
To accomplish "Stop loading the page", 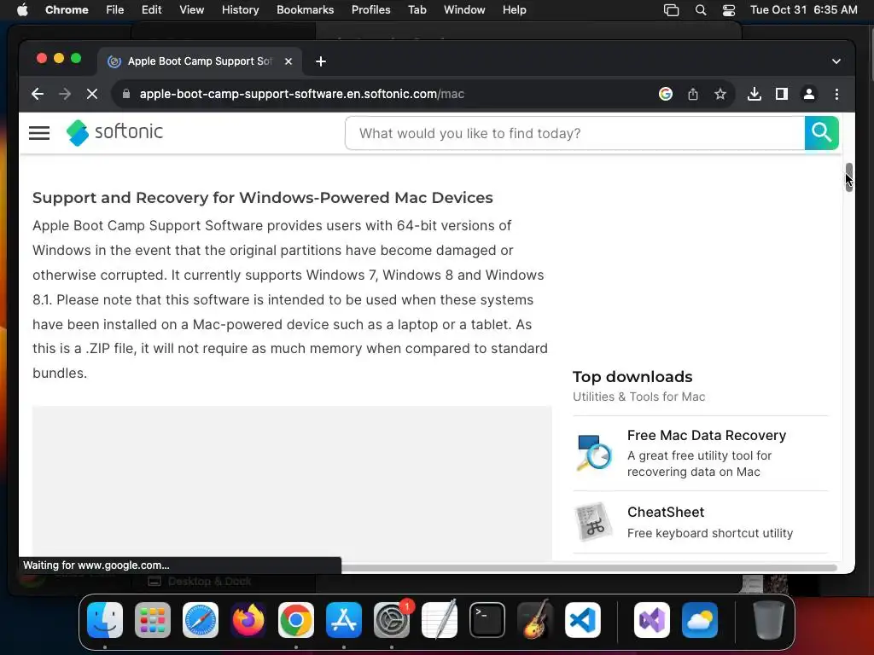I will coord(92,94).
